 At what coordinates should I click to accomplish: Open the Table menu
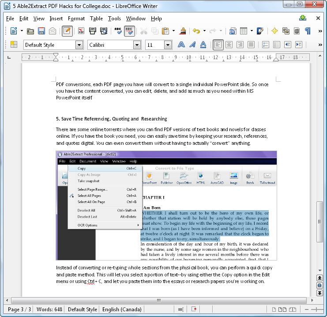pyautogui.click(x=96, y=19)
